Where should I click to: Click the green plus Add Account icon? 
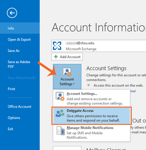pyautogui.click(x=56, y=57)
